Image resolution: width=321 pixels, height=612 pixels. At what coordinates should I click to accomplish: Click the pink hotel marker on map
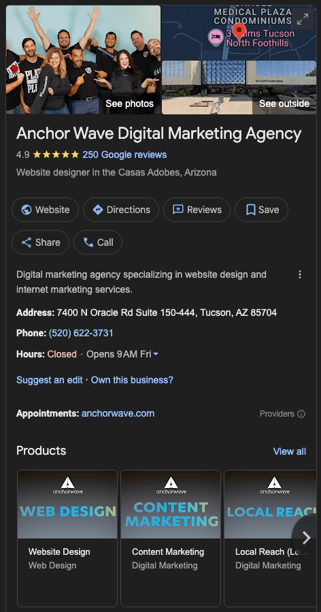coord(216,37)
